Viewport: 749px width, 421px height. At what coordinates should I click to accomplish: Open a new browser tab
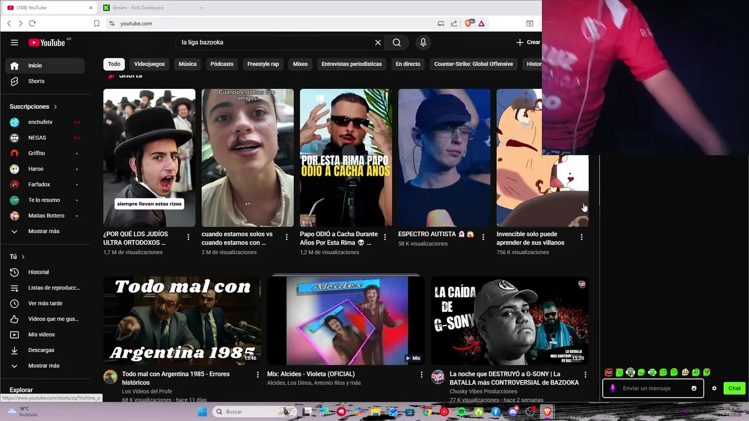(201, 8)
